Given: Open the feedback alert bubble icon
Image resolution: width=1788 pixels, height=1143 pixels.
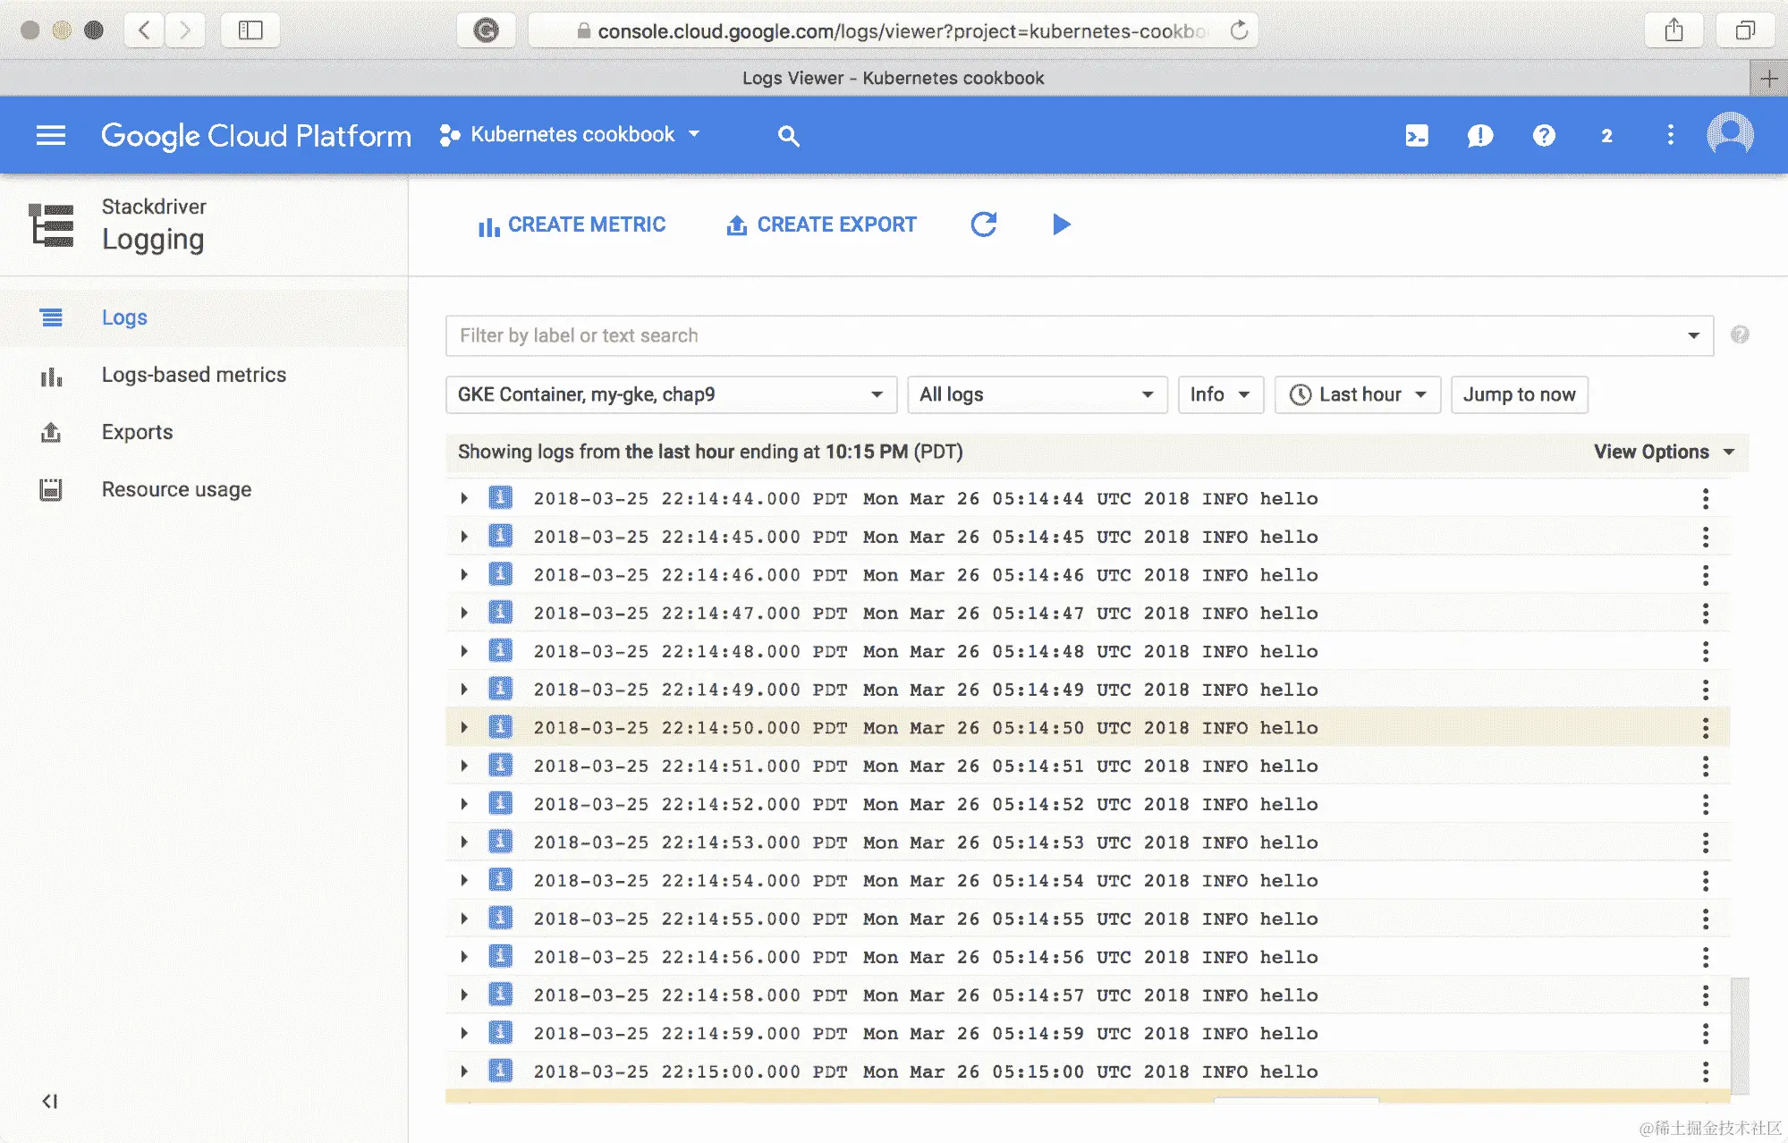Looking at the screenshot, I should tap(1480, 135).
